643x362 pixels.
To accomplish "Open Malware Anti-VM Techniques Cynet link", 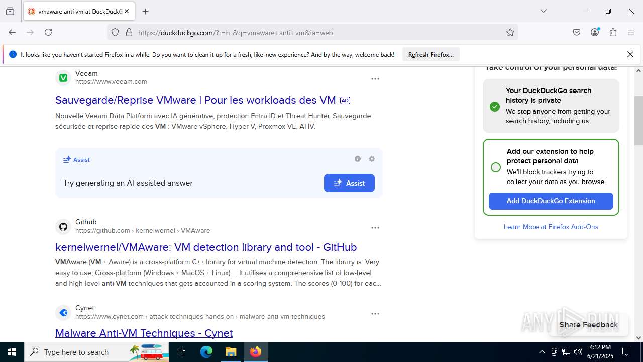I will tap(144, 333).
